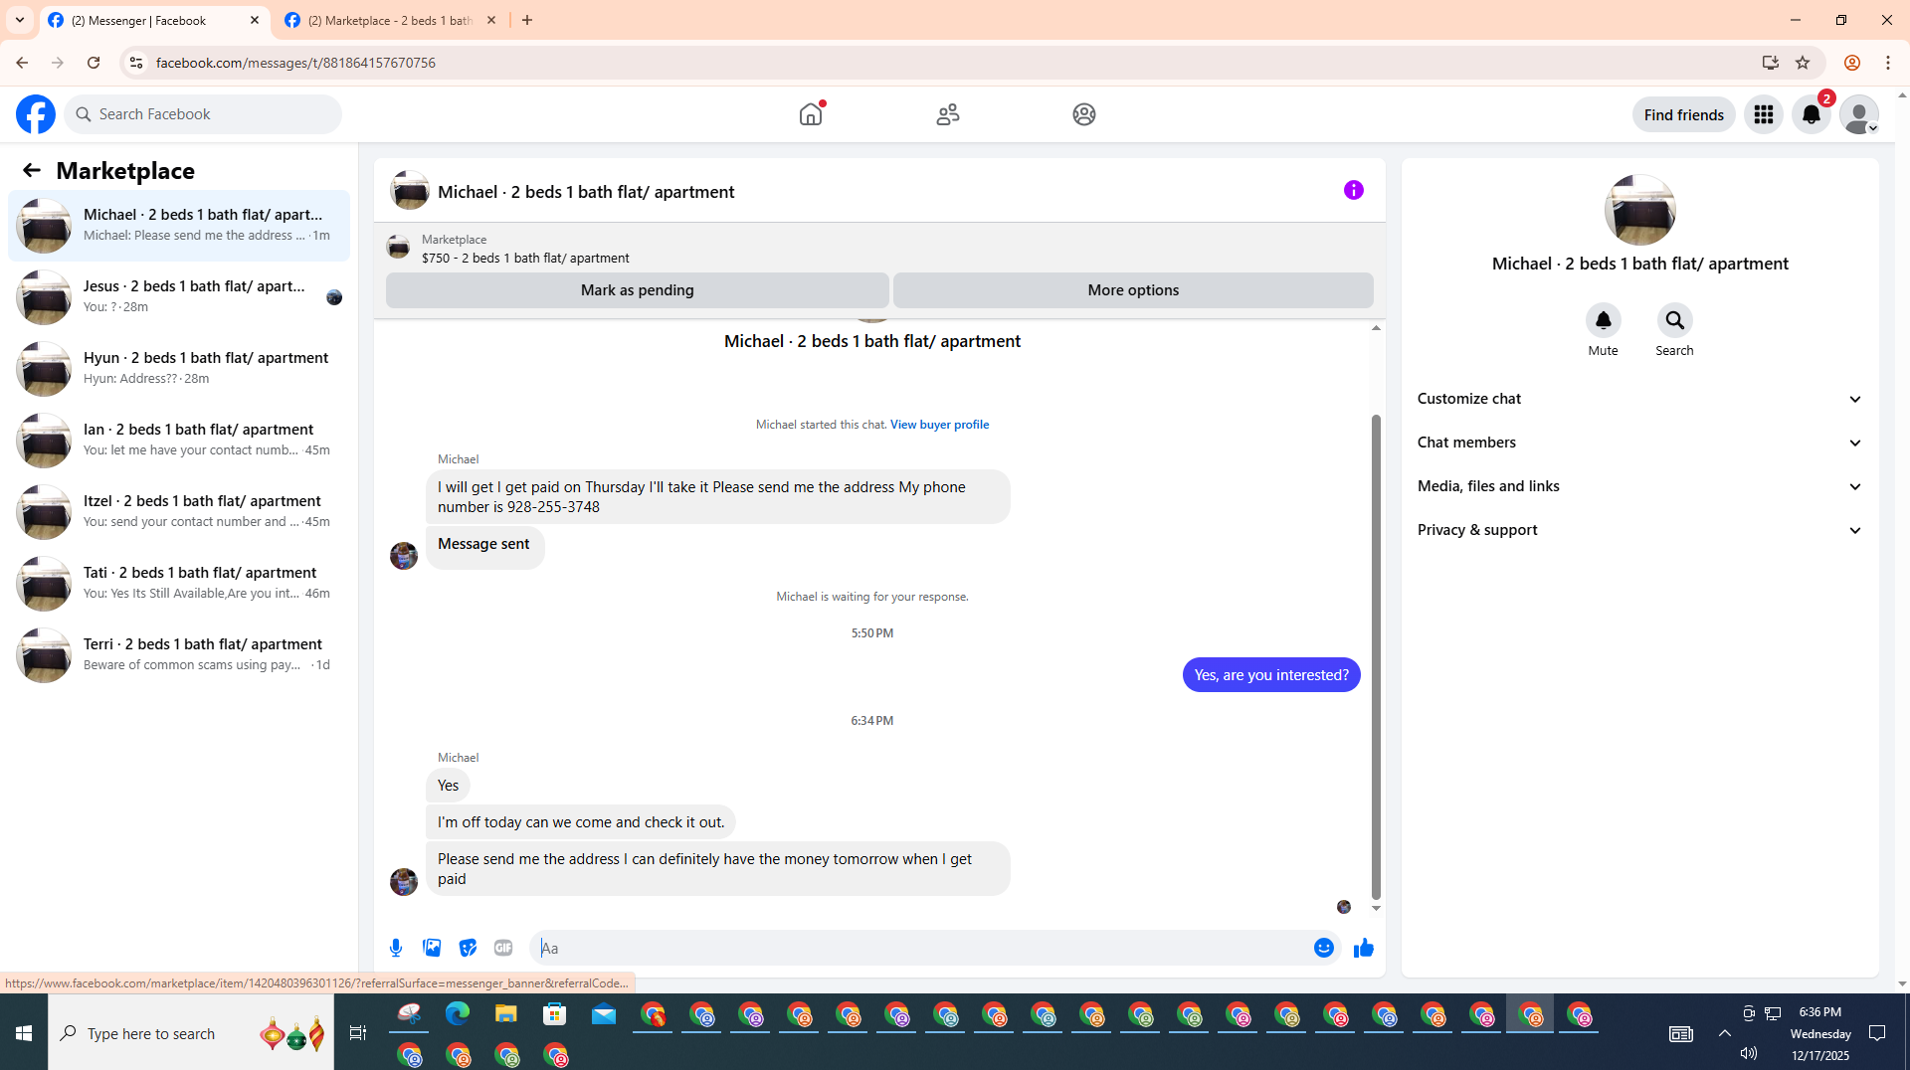
Task: Mute this conversation
Action: tap(1603, 320)
